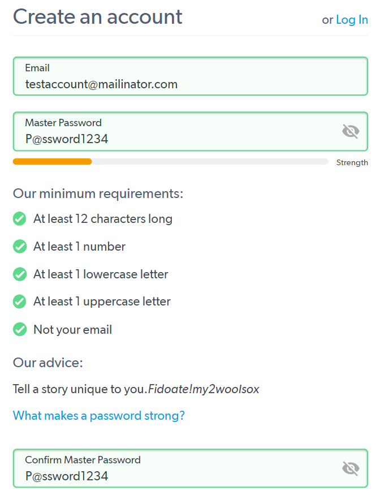The width and height of the screenshot is (380, 495).
Task: Click the At least 12 characters long text
Action: pos(103,219)
